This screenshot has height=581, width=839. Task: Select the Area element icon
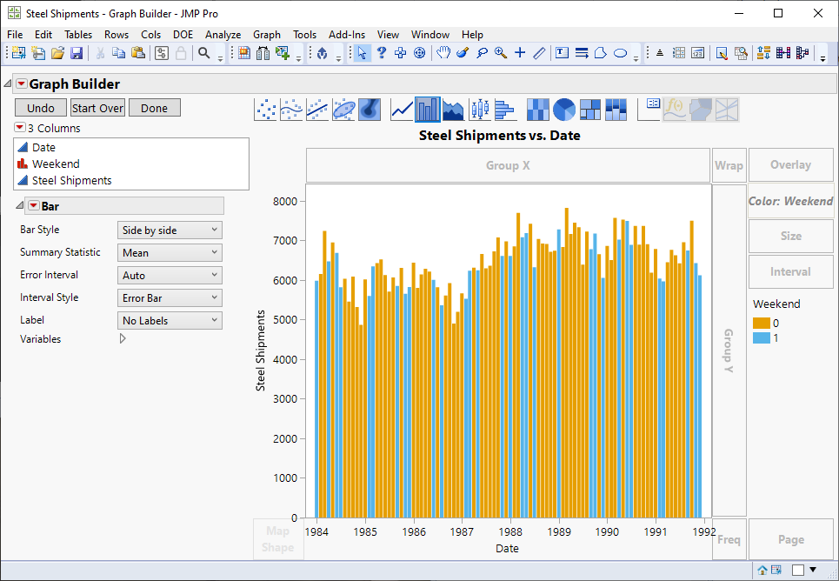click(x=452, y=109)
